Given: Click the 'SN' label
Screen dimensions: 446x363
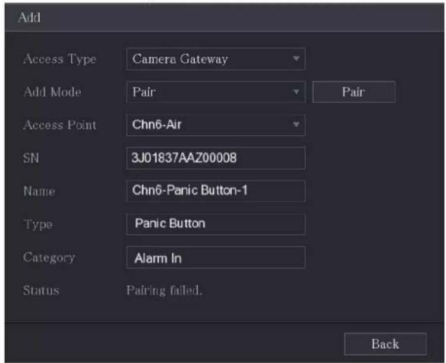Looking at the screenshot, I should click(x=31, y=158).
